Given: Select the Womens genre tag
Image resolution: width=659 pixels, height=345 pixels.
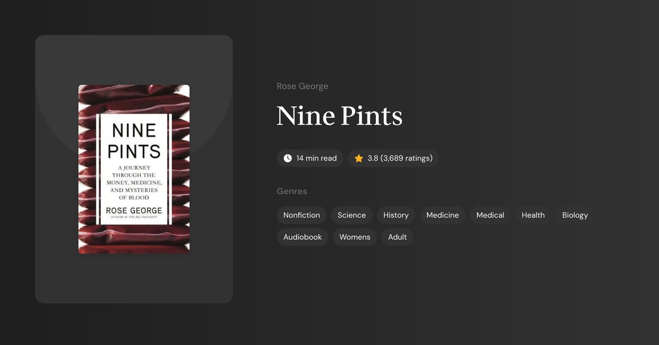Looking at the screenshot, I should click(355, 237).
